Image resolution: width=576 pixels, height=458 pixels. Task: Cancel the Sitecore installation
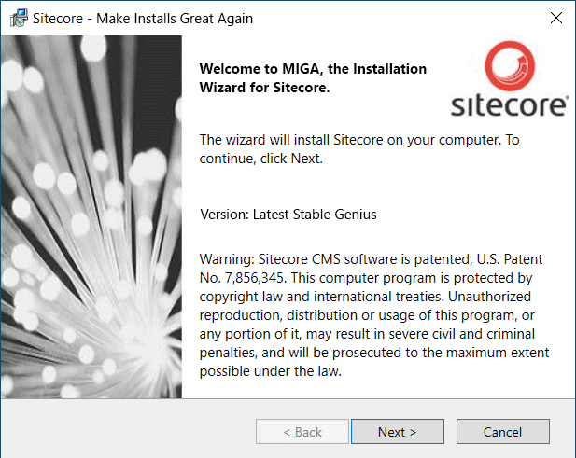click(502, 432)
